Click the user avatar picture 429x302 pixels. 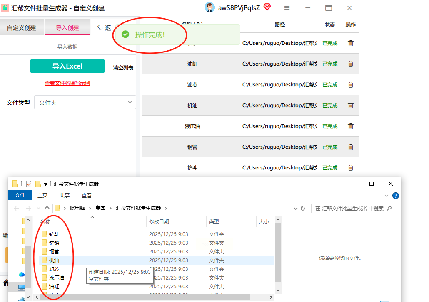click(210, 7)
